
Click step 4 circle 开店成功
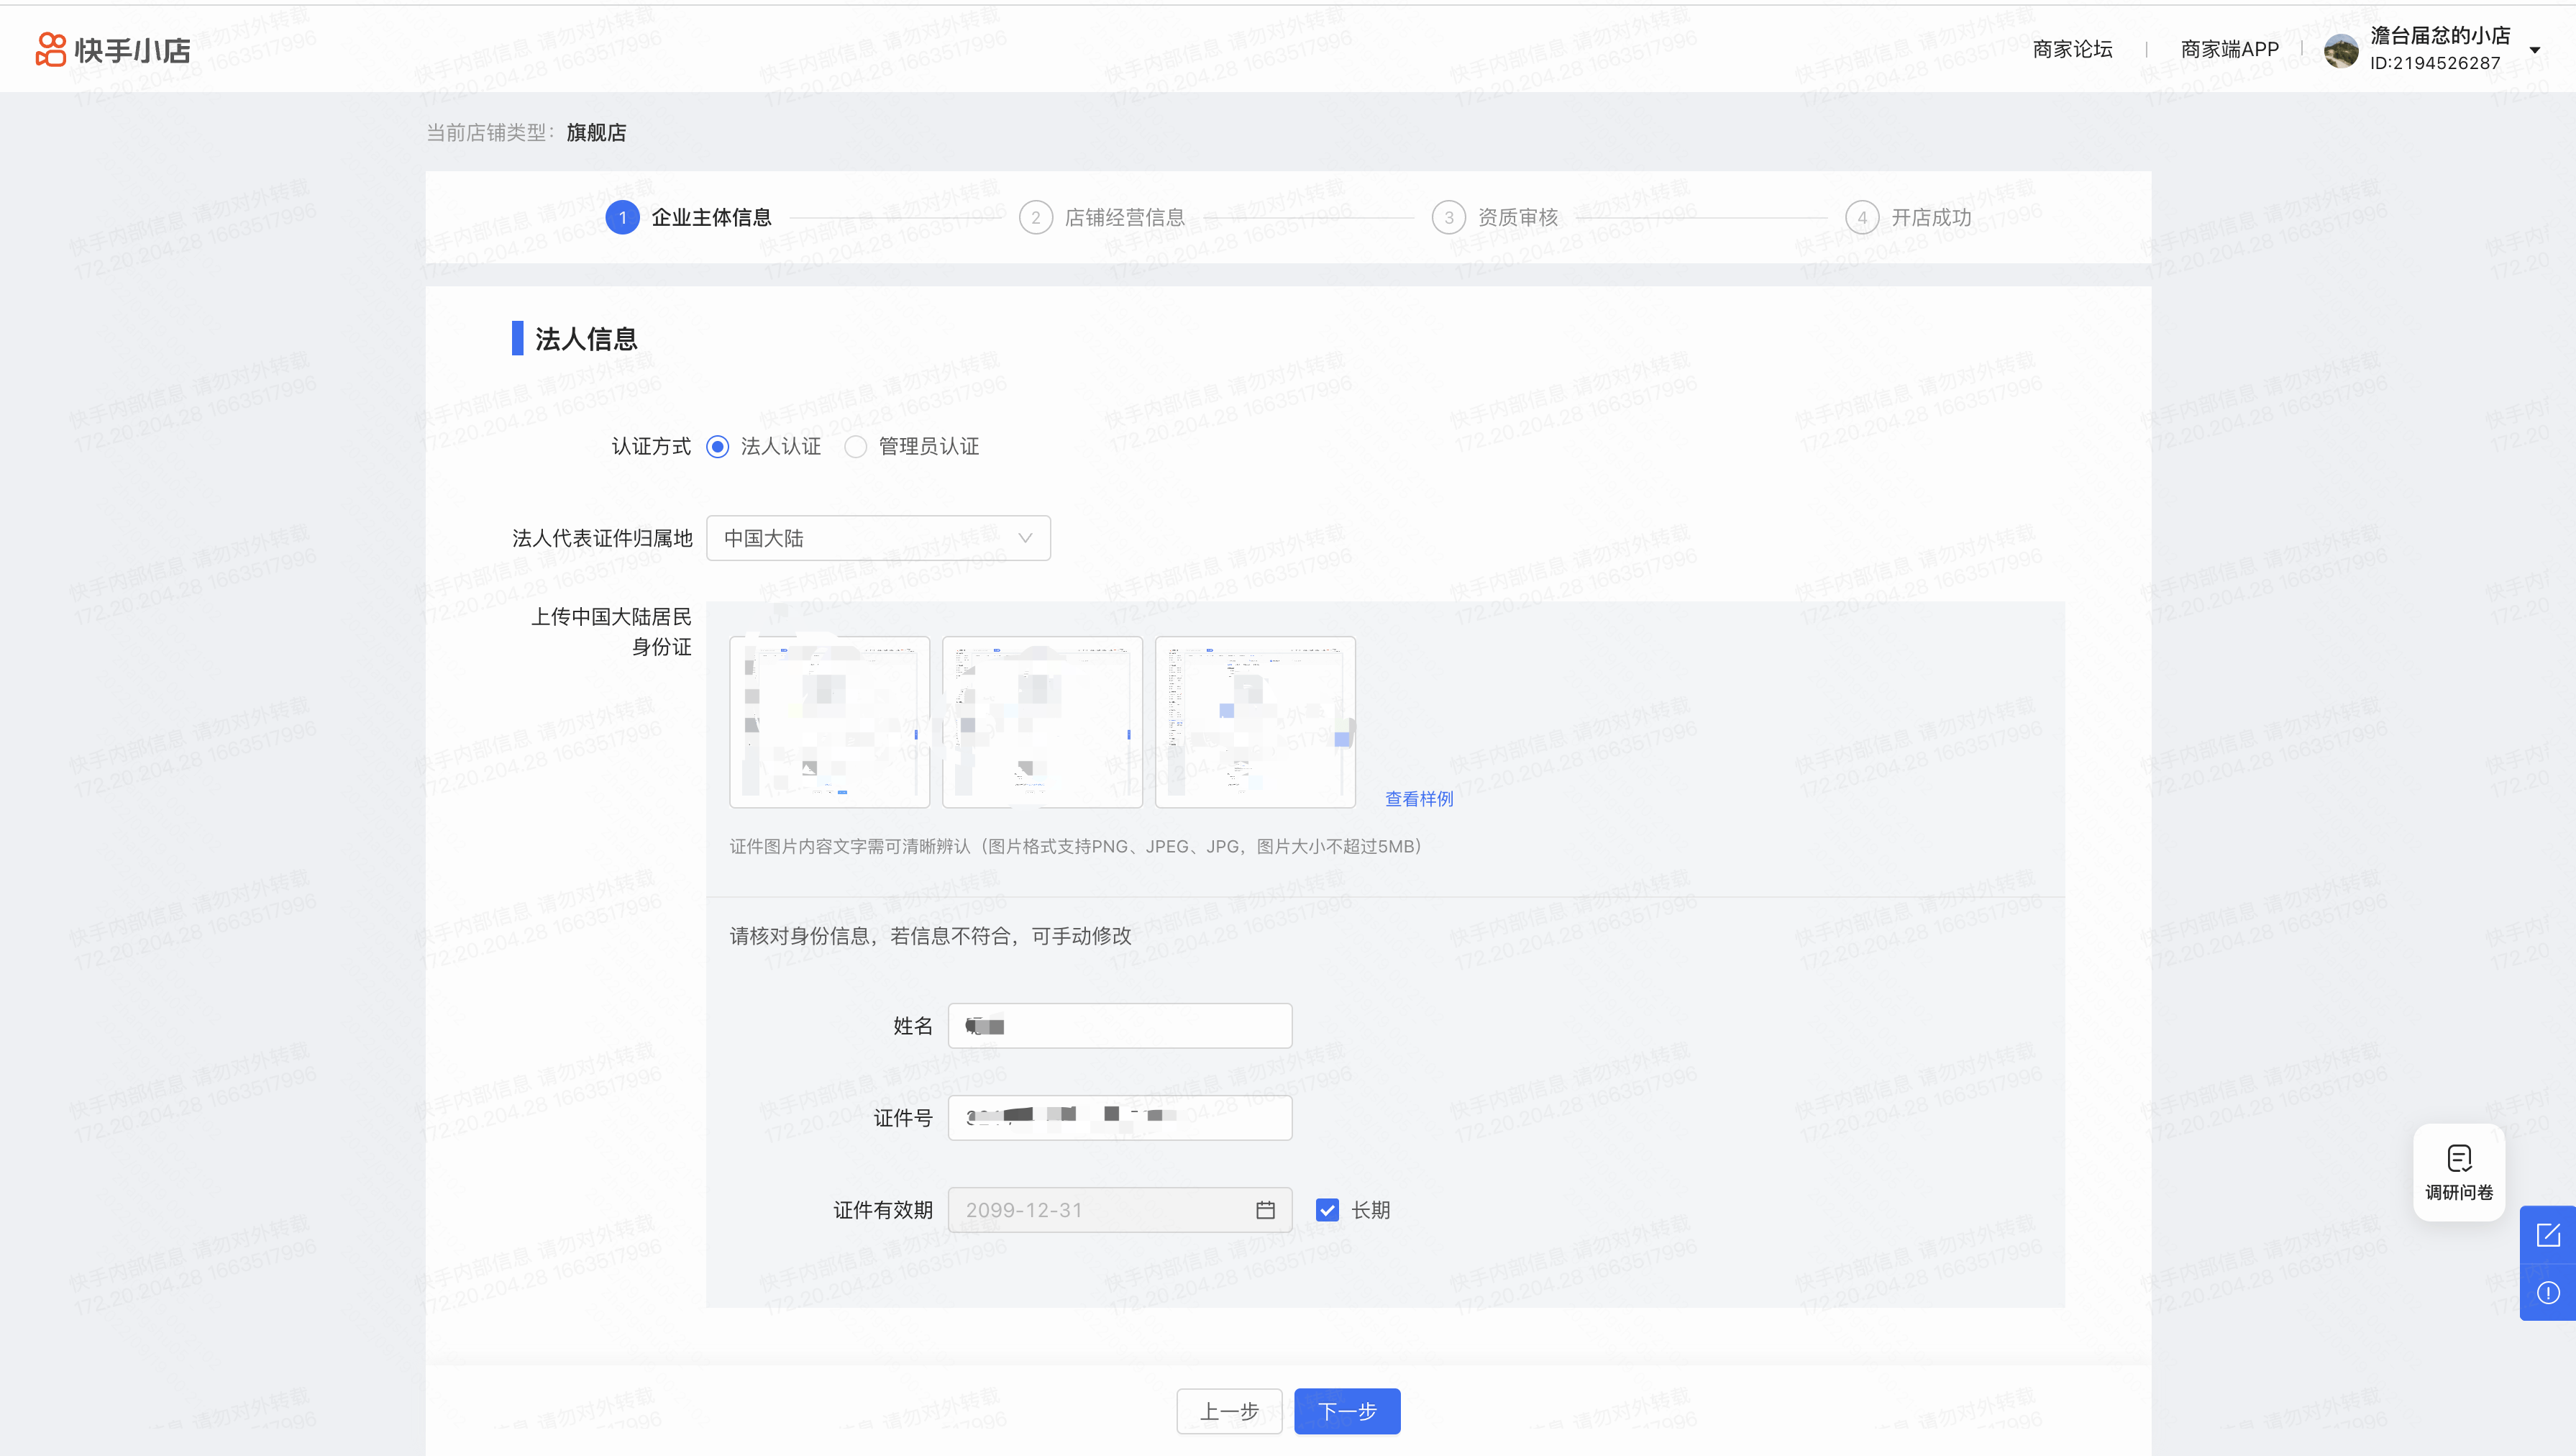pyautogui.click(x=1861, y=217)
